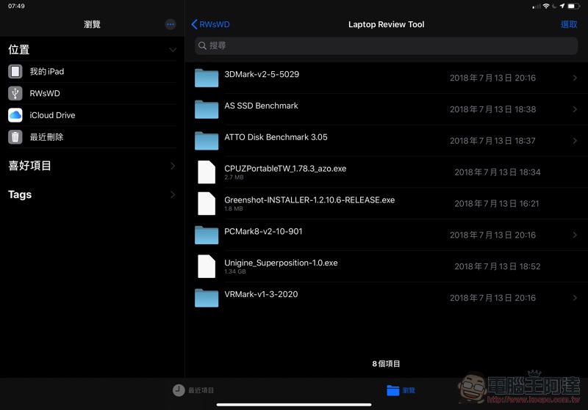Open 我的 iPad location

tap(92, 71)
